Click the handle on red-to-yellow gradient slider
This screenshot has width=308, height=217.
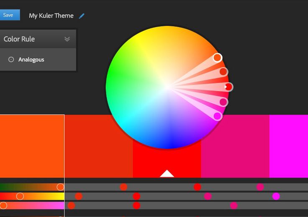(x=20, y=196)
